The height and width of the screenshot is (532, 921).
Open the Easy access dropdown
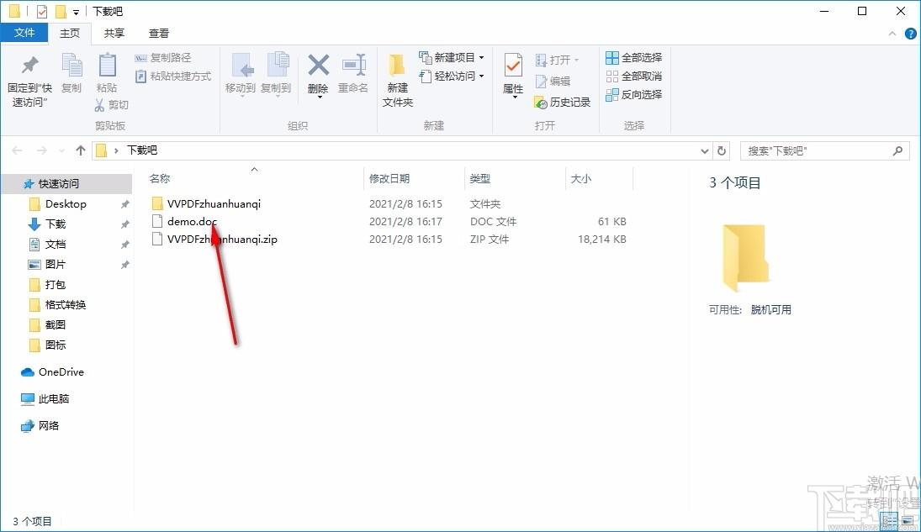point(452,76)
